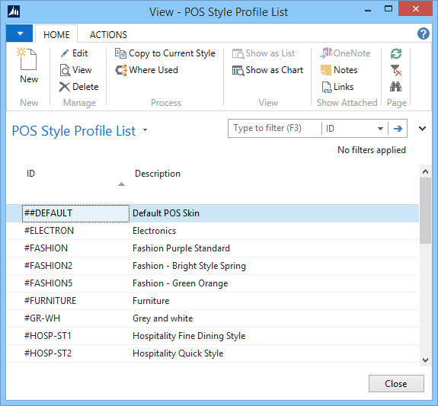
Task: Open Find with binoculars icon
Action: pyautogui.click(x=395, y=87)
